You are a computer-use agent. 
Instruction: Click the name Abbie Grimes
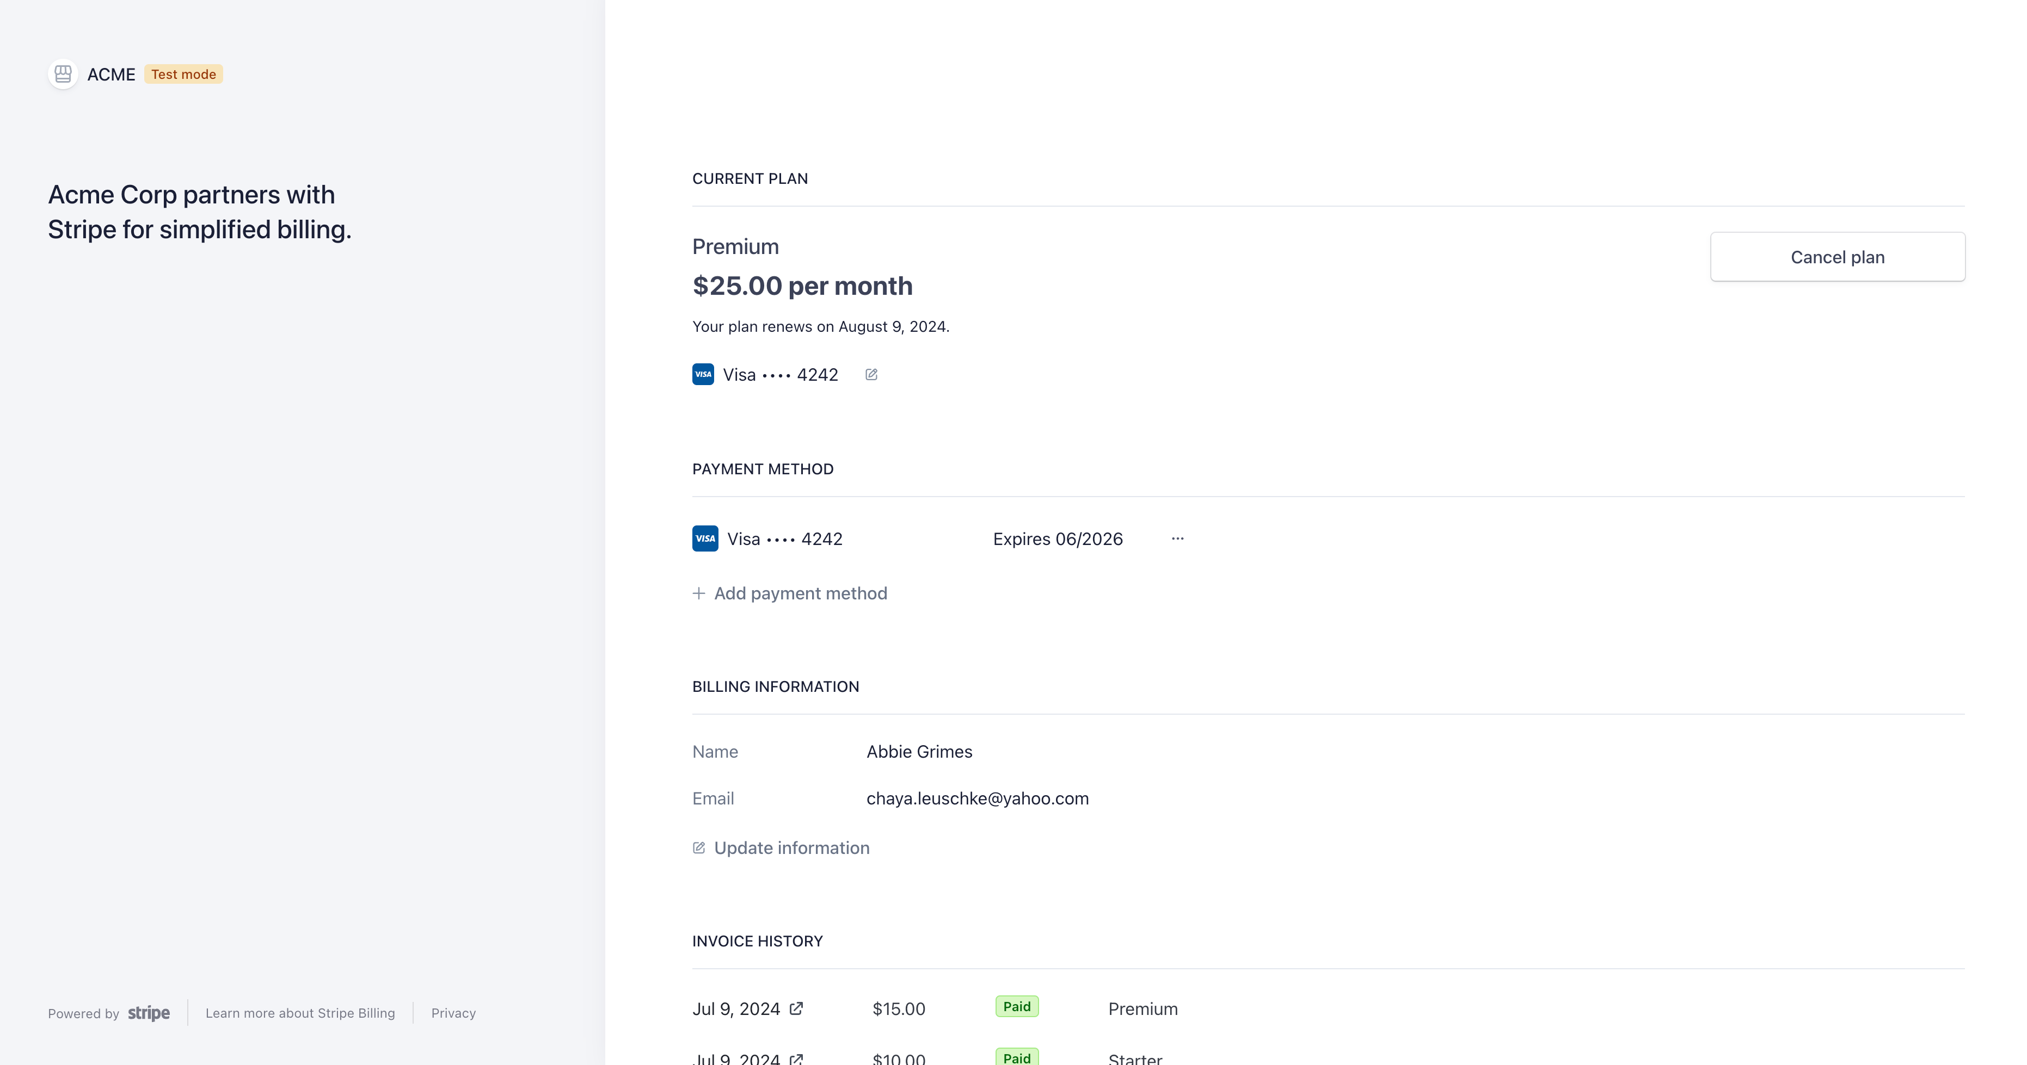click(919, 751)
